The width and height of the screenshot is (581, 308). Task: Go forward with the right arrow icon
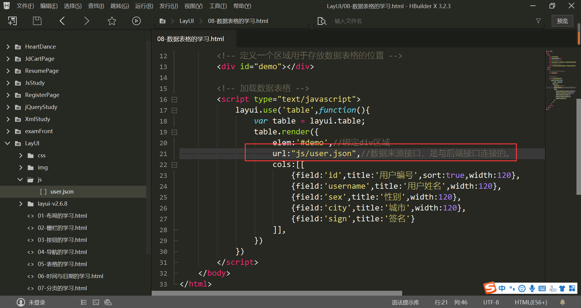(87, 21)
